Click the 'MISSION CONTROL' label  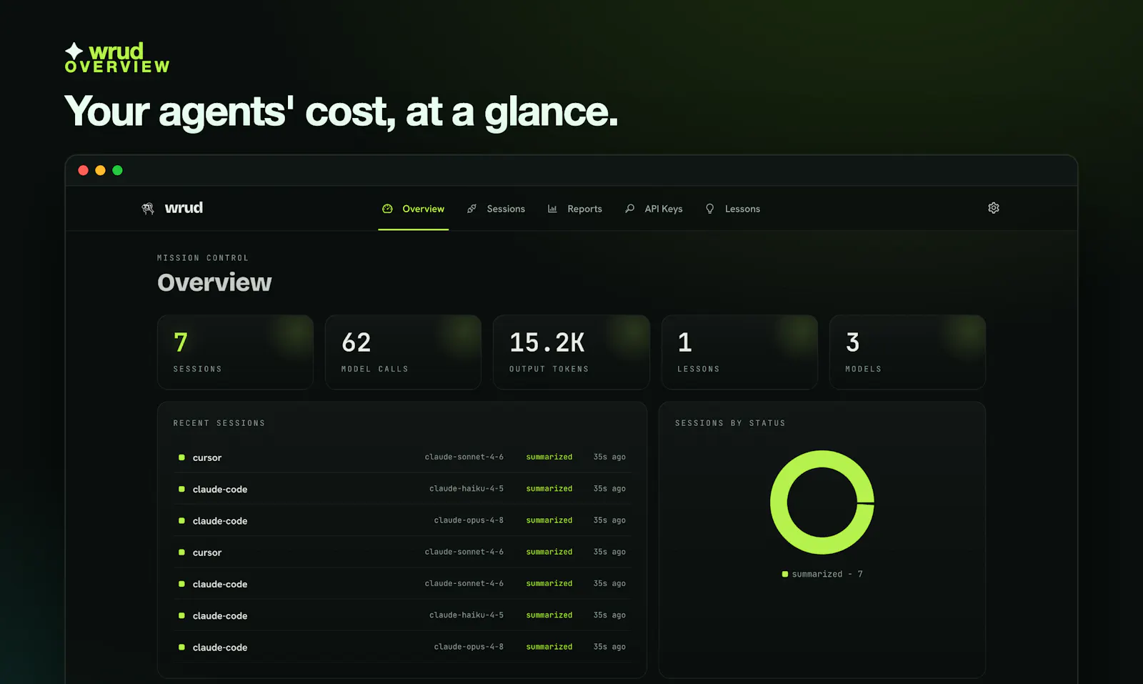pyautogui.click(x=203, y=258)
